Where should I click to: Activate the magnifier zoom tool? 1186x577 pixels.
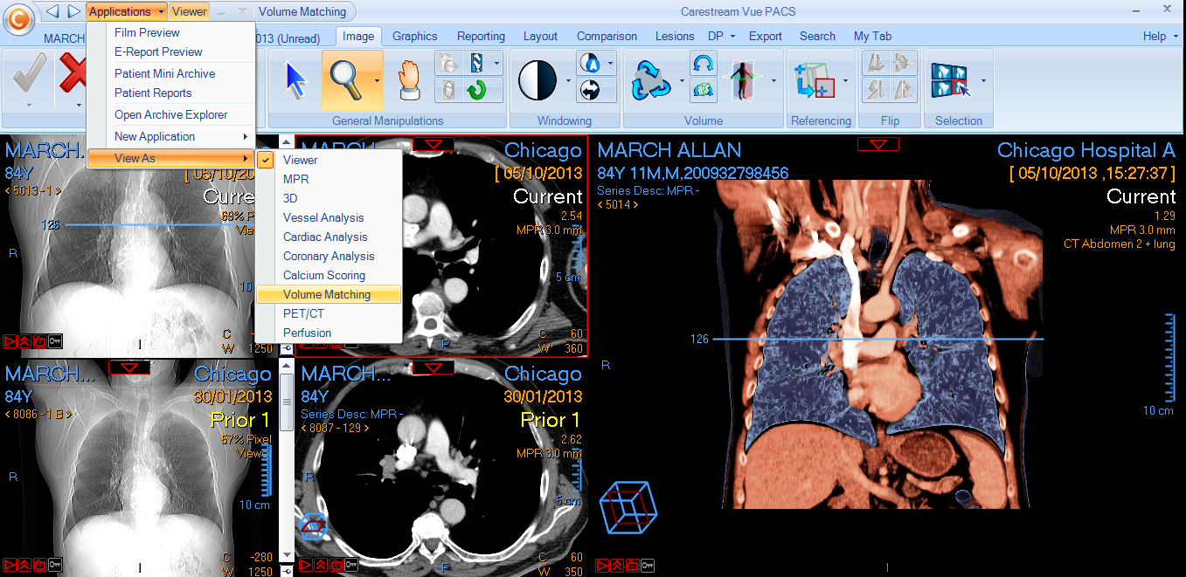pos(346,80)
